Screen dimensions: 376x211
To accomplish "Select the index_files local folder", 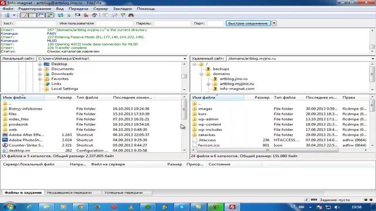I will click(19, 119).
